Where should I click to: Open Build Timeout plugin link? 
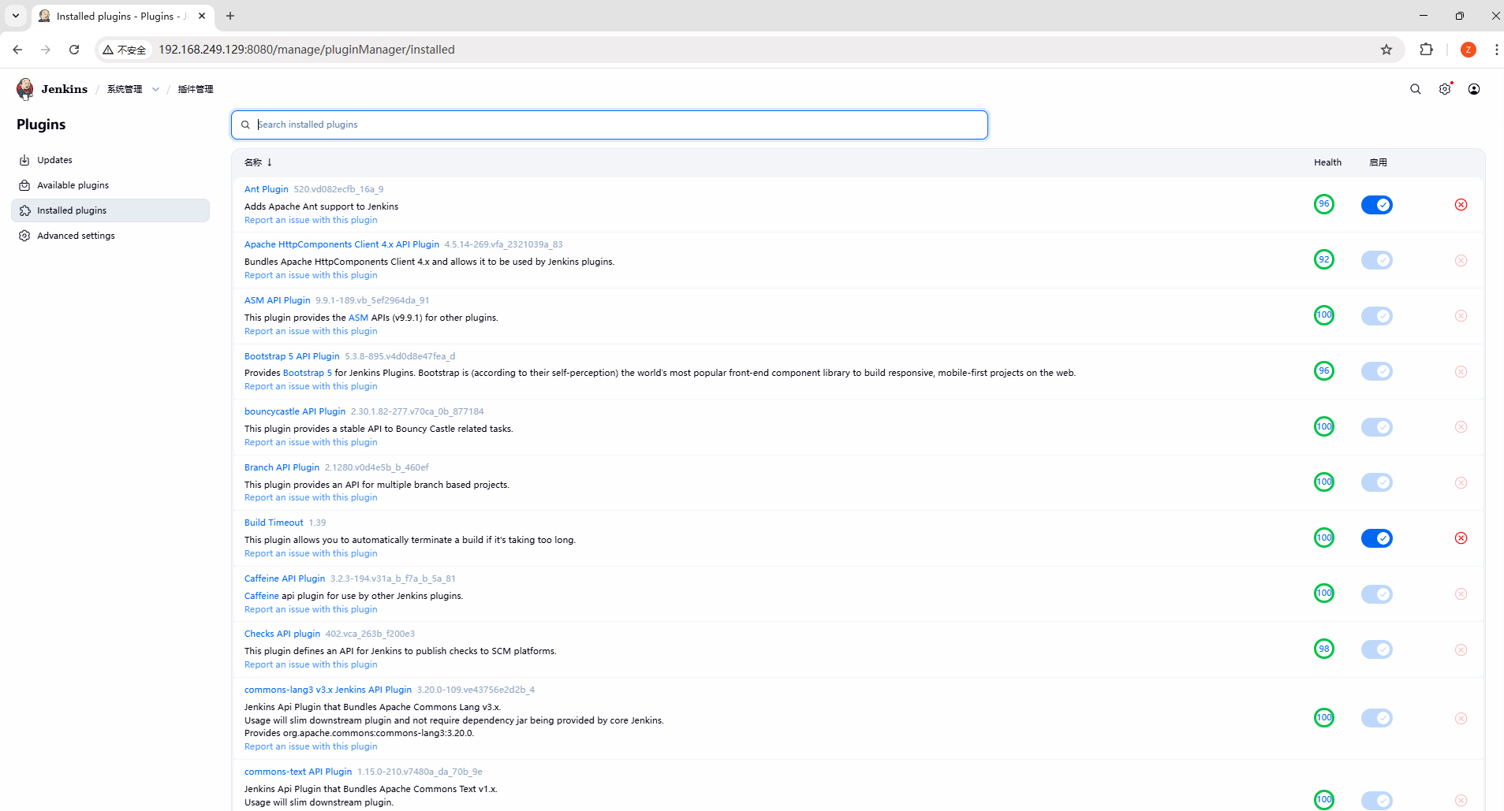pos(274,523)
